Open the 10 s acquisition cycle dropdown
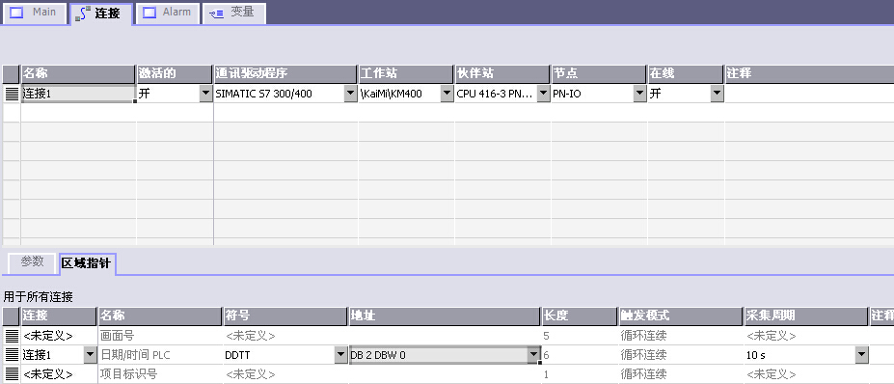 (x=861, y=355)
